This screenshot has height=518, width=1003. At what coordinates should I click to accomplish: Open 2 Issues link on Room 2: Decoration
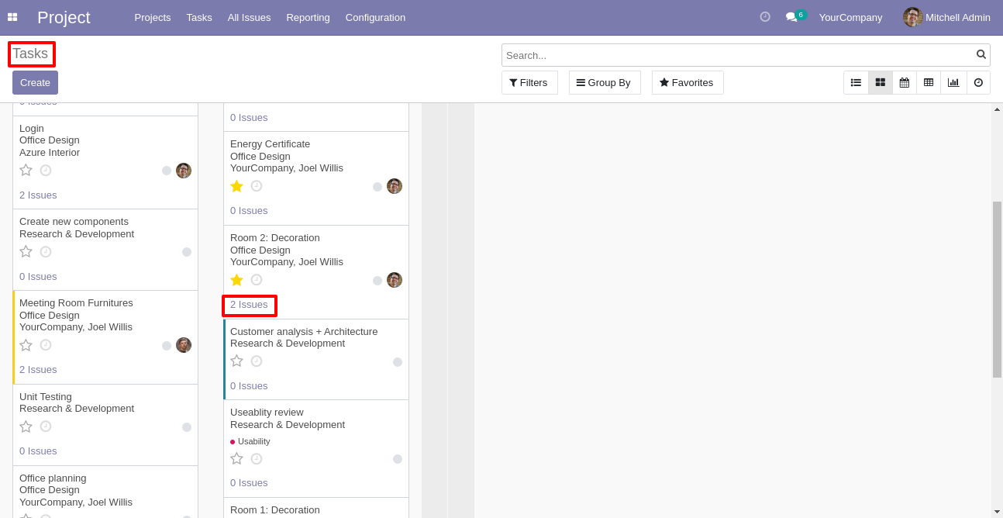(x=249, y=305)
